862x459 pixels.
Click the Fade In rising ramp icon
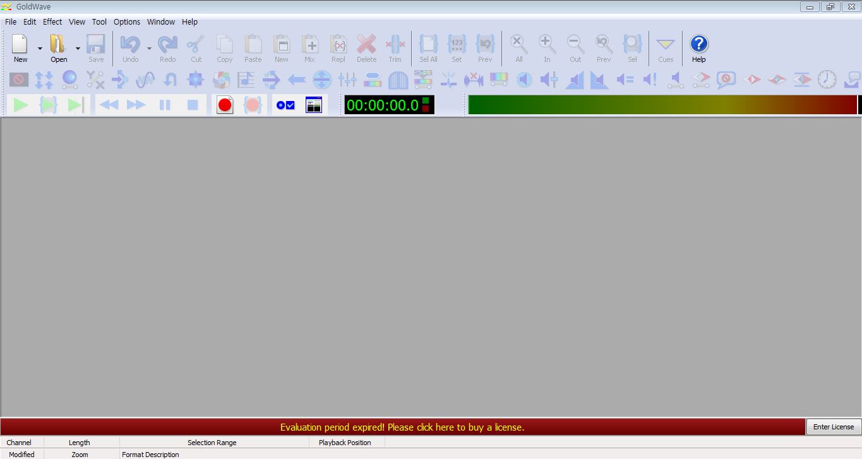575,80
